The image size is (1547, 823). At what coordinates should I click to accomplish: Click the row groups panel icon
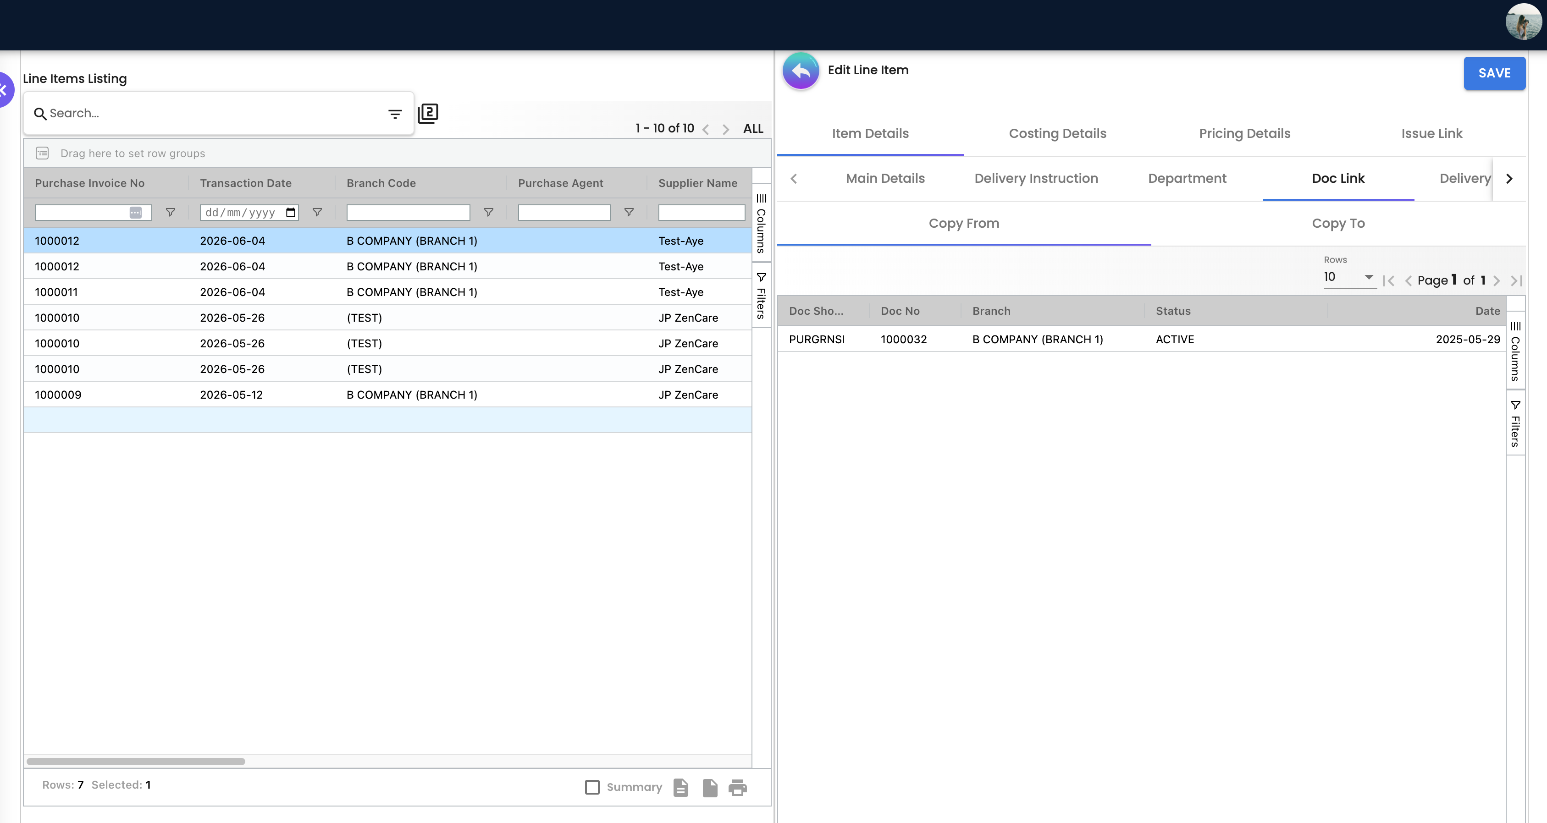pyautogui.click(x=42, y=153)
